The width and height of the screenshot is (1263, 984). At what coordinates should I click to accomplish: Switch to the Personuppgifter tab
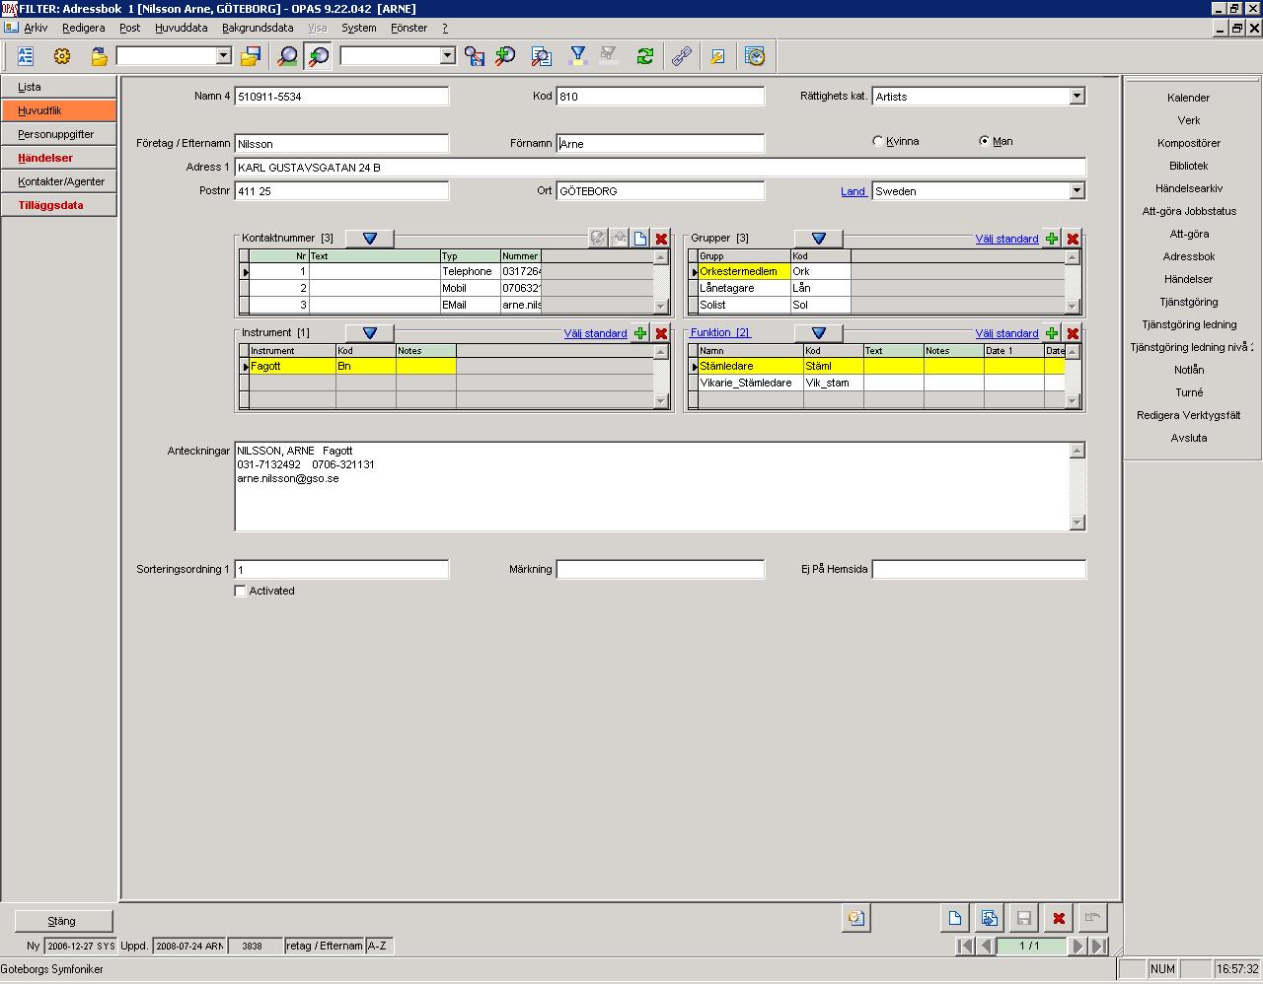(x=58, y=134)
